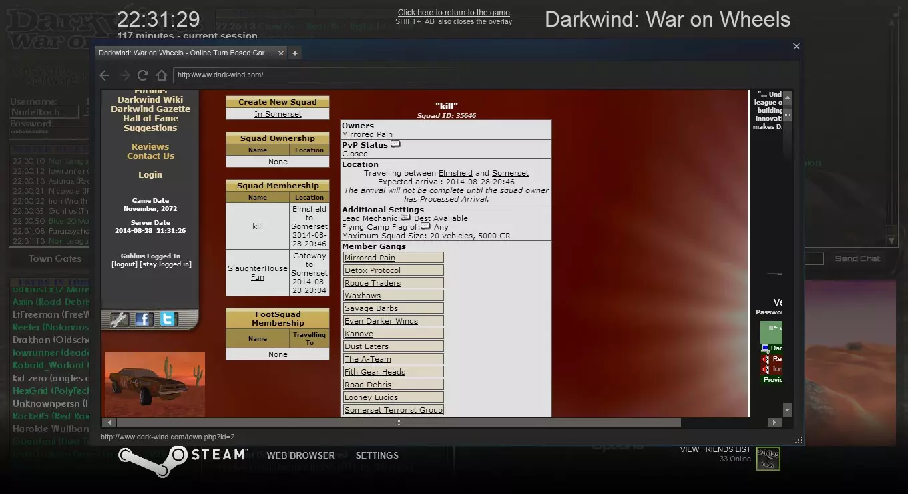
Task: Click the red car desert thumbnail image
Action: tap(155, 385)
